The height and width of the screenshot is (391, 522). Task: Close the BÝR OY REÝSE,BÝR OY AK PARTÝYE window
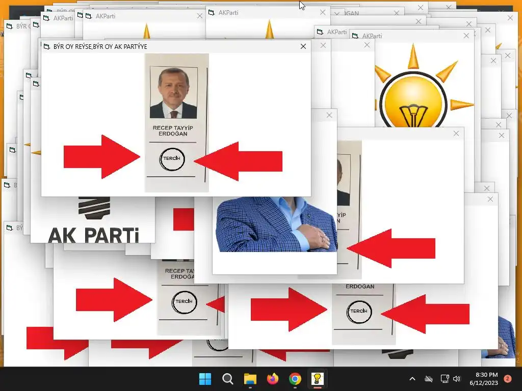click(x=303, y=46)
